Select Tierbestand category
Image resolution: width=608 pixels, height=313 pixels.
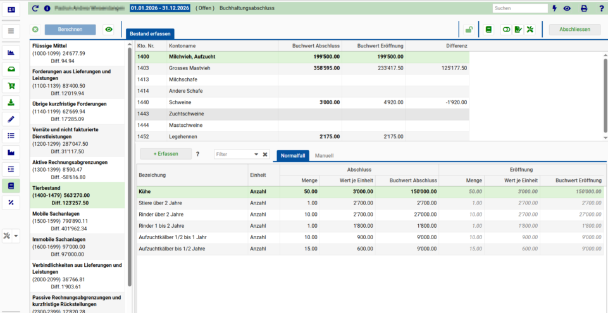coord(78,195)
